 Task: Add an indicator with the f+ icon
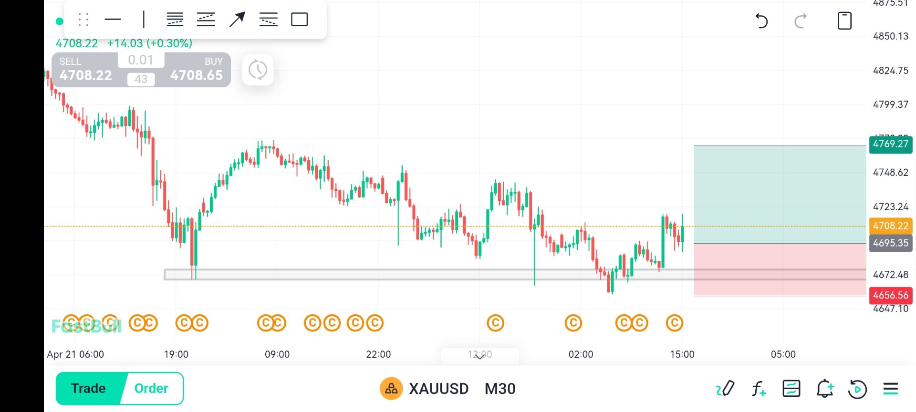[758, 389]
